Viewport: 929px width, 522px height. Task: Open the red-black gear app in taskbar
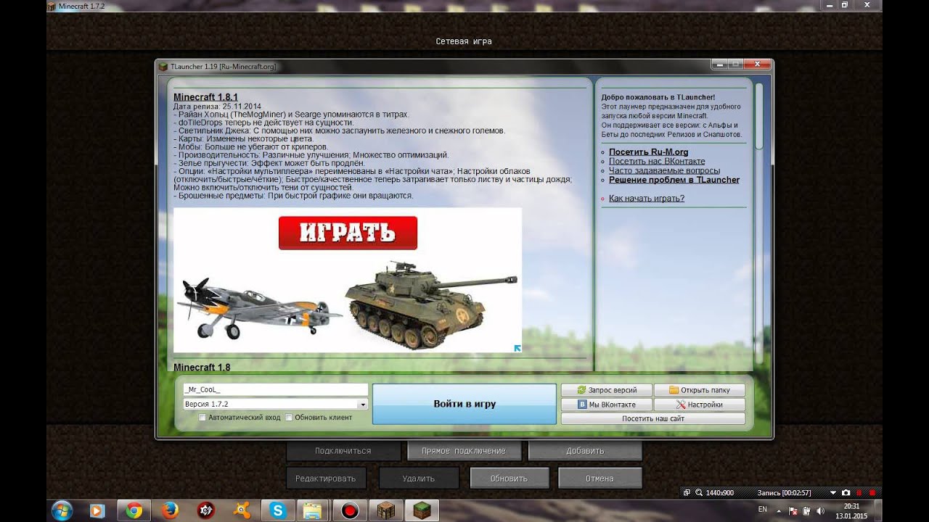[206, 510]
